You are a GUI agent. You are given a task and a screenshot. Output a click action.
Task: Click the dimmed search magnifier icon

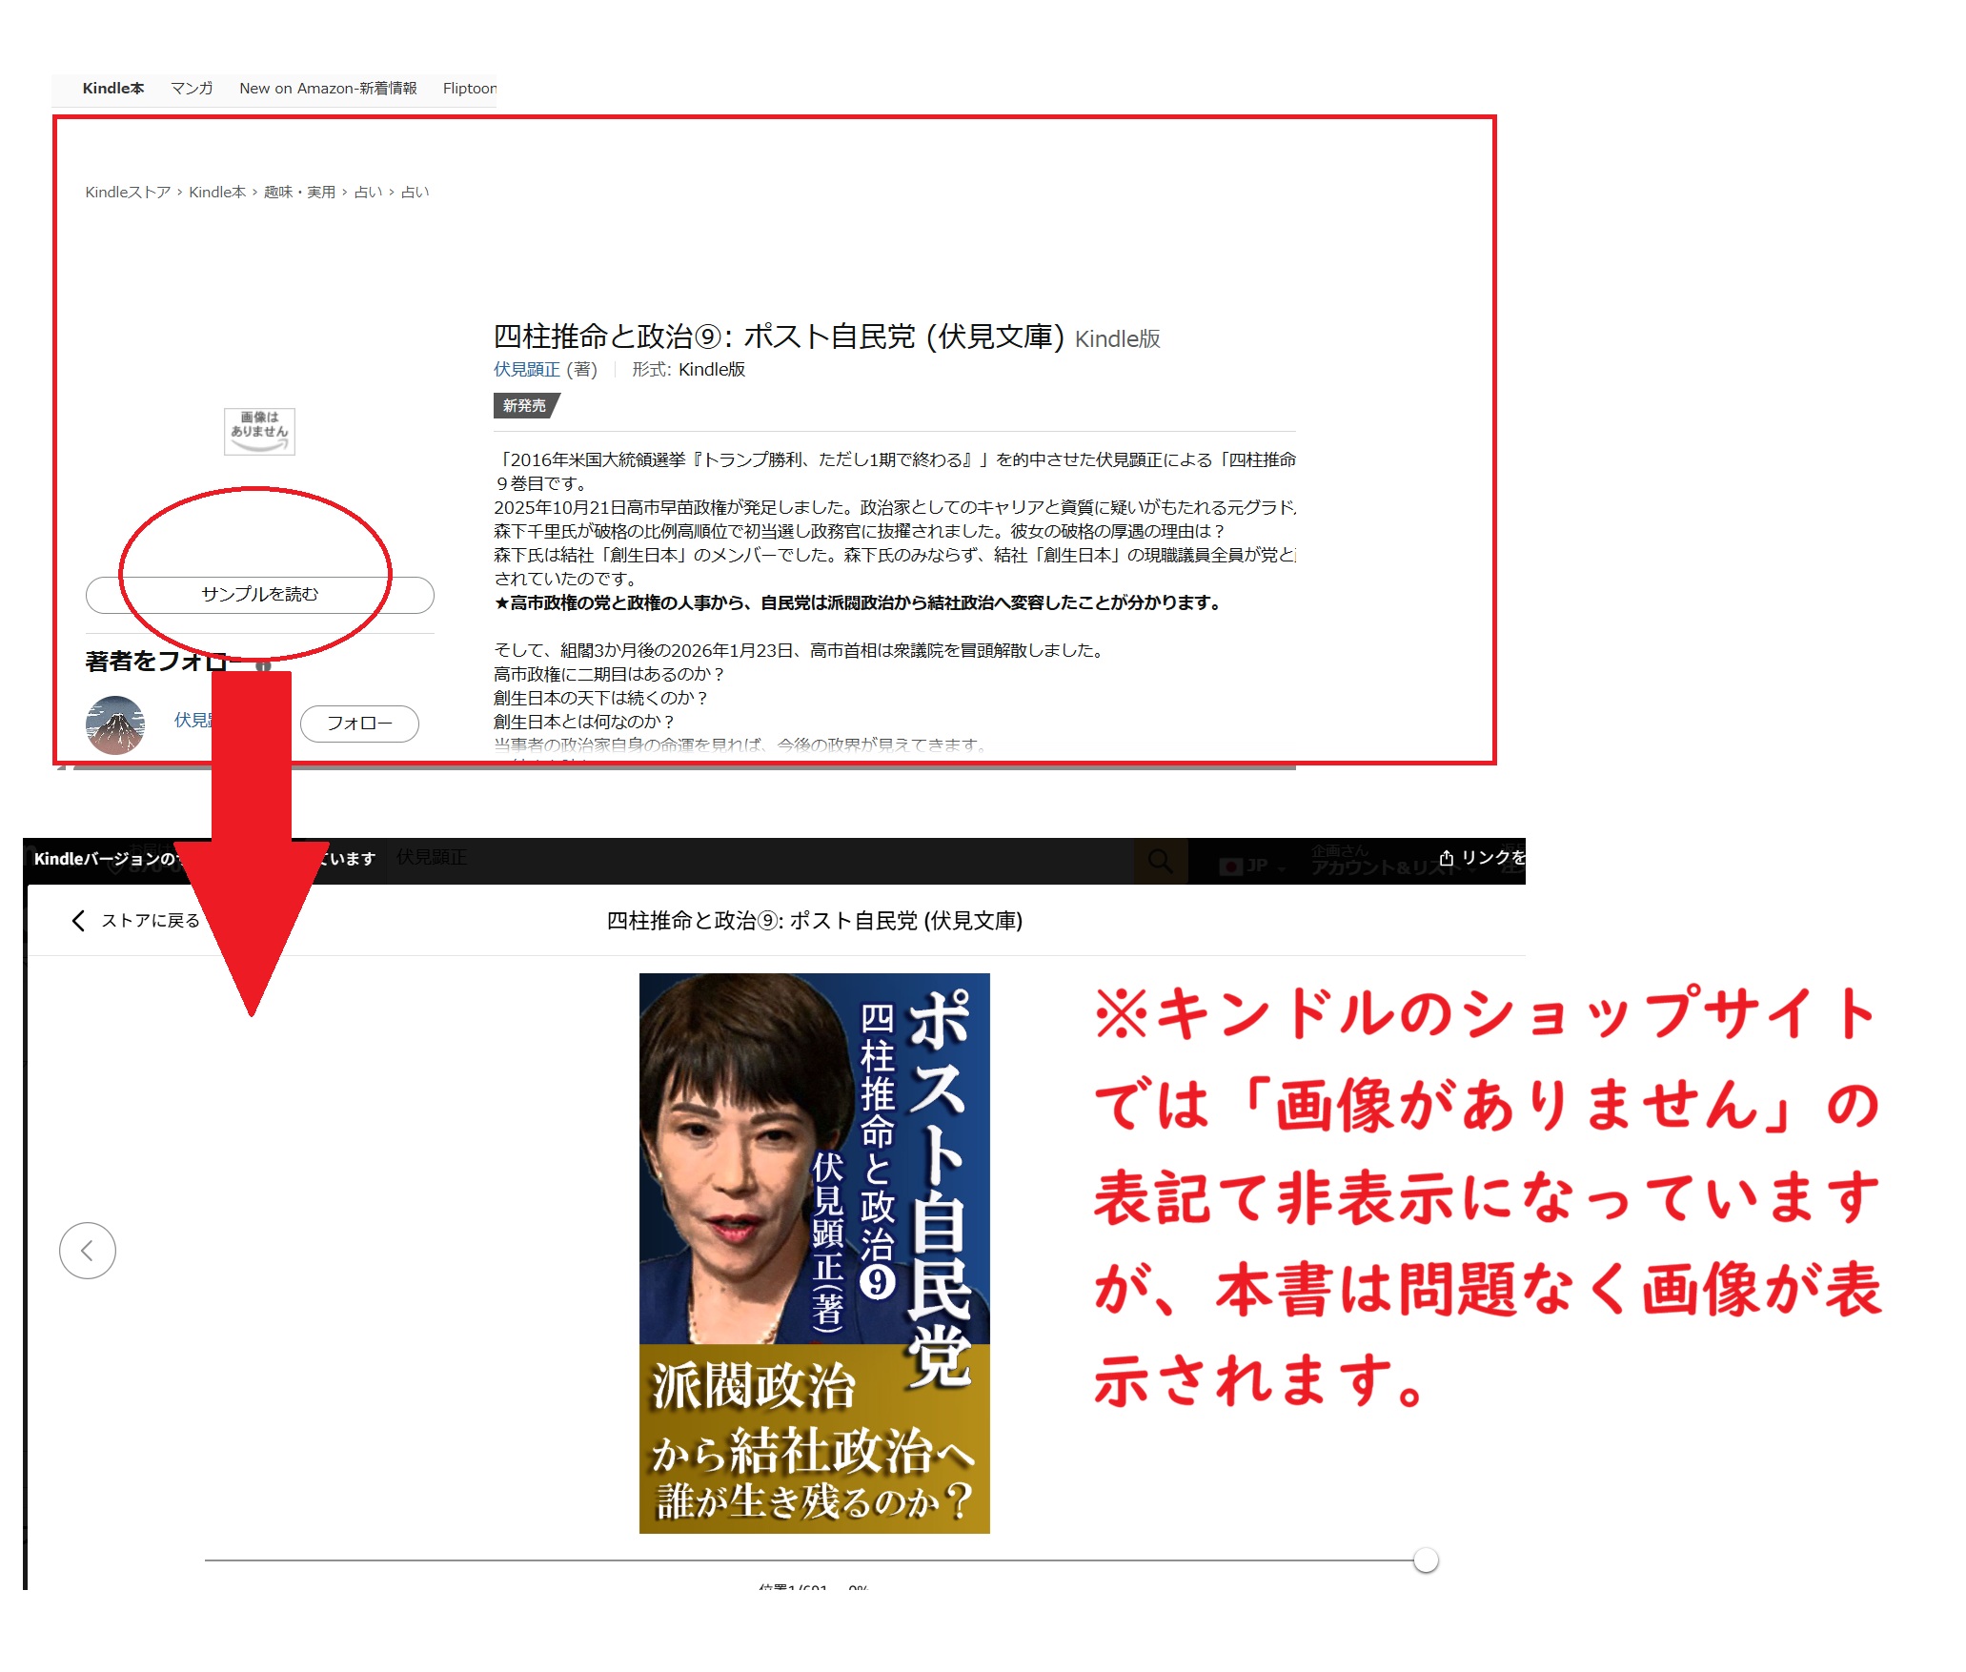tap(1160, 862)
